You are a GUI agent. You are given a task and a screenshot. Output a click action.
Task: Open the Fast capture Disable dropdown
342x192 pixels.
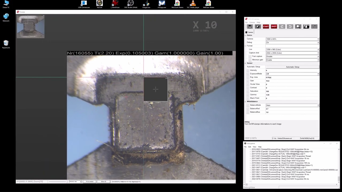point(292,57)
